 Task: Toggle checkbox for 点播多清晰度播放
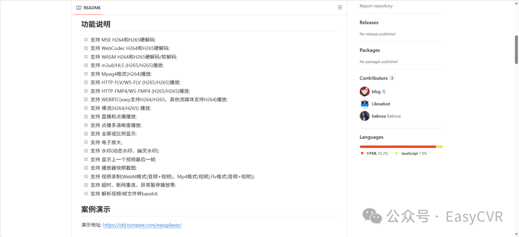tap(86, 125)
